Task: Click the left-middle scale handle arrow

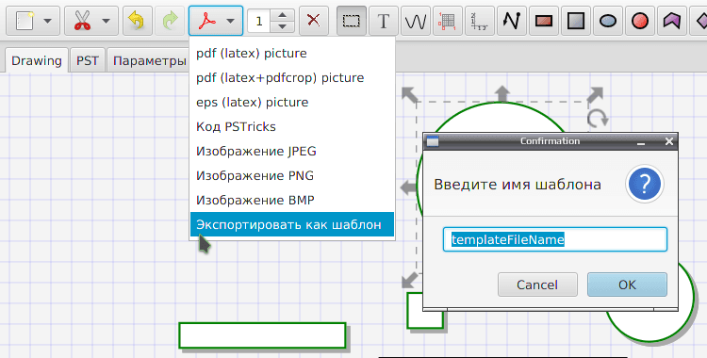Action: click(408, 187)
